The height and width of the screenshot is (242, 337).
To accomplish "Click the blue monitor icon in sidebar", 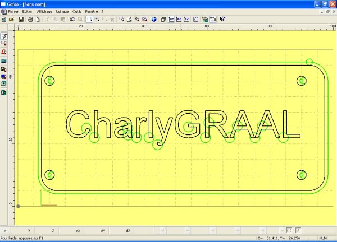I will click(4, 77).
